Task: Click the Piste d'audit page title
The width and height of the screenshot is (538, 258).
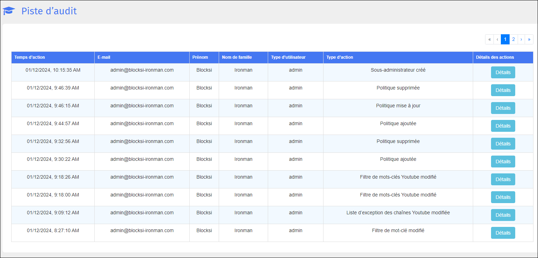Action: 49,11
